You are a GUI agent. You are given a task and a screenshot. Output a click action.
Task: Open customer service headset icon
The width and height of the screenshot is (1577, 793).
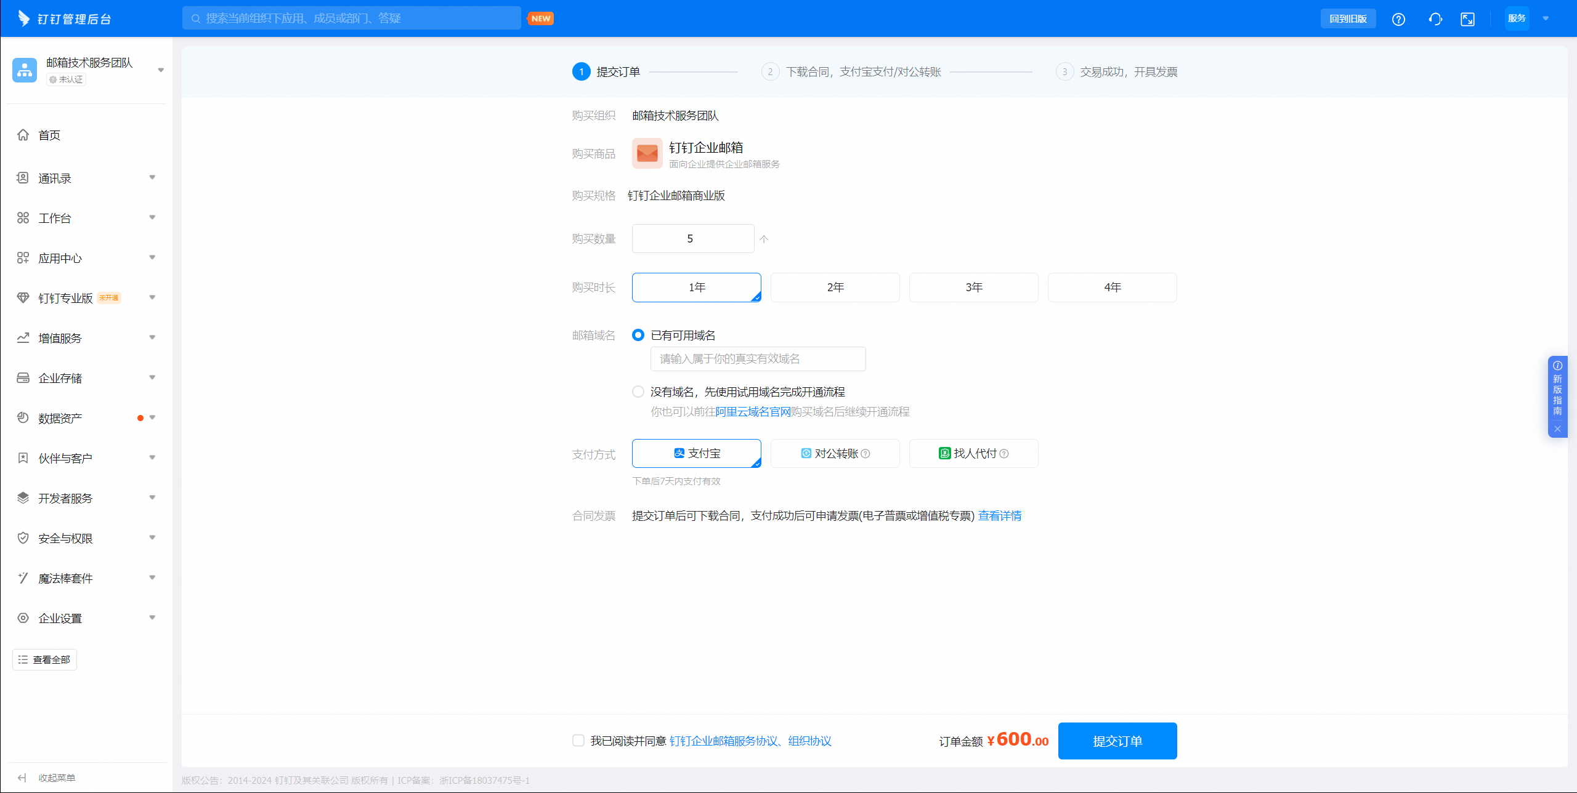click(x=1435, y=19)
